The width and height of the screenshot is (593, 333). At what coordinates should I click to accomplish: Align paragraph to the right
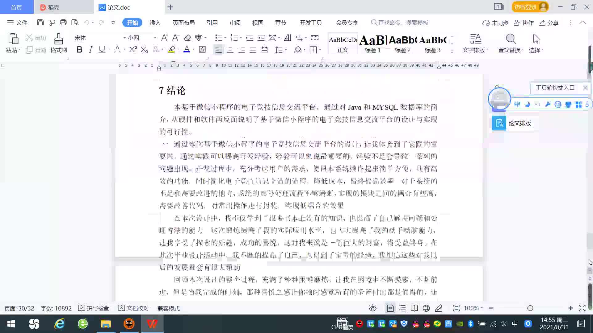242,50
